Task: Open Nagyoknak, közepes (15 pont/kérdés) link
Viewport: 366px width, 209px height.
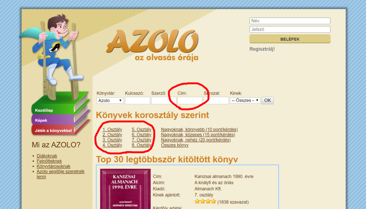Action: click(198, 135)
